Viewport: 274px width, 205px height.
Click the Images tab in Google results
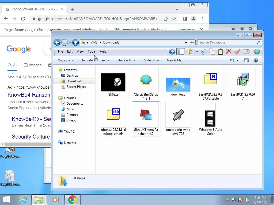click(33, 65)
